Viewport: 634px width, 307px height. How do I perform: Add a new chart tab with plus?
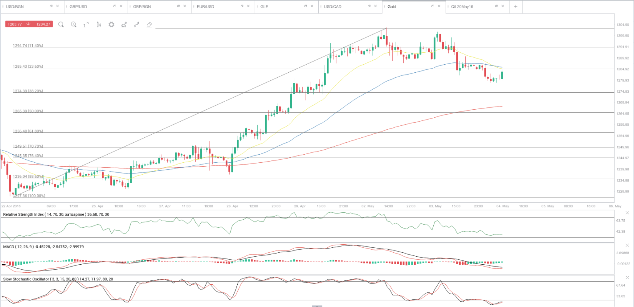[x=516, y=7]
